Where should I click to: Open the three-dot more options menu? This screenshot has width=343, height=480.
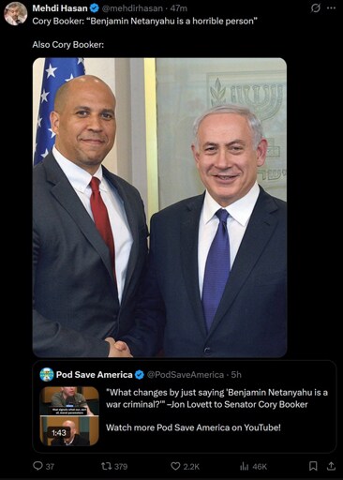point(331,8)
